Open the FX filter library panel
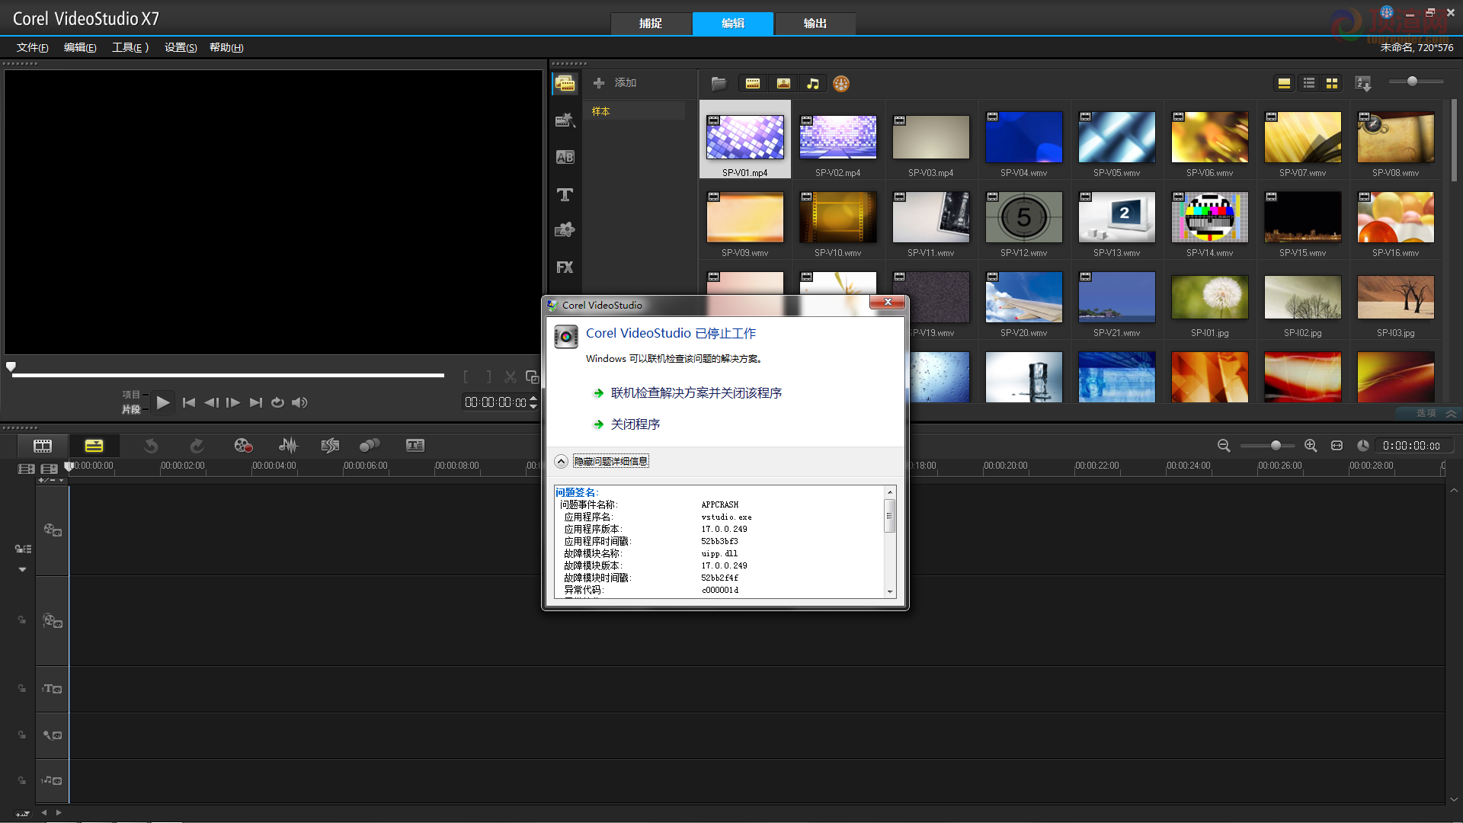This screenshot has width=1463, height=823. tap(565, 267)
